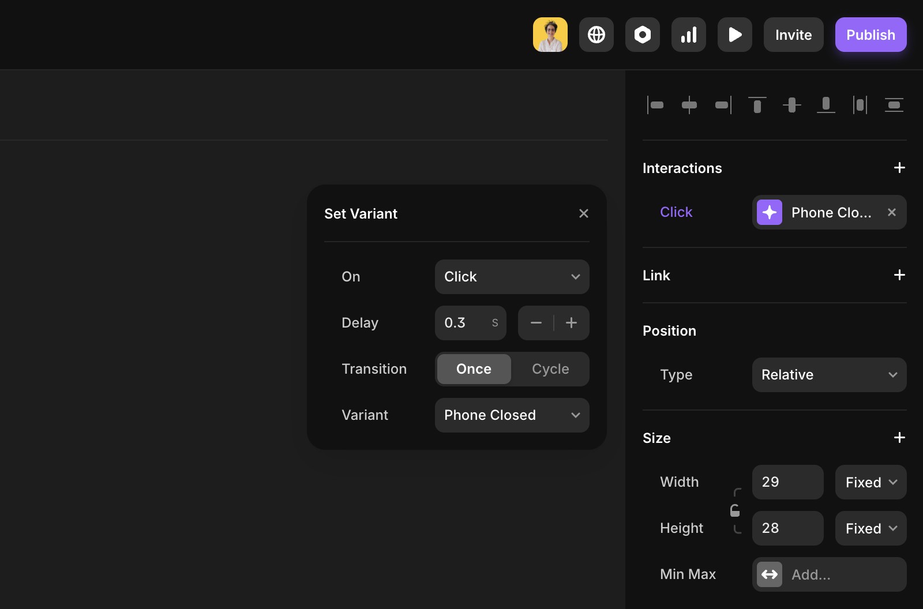This screenshot has height=609, width=923.
Task: Add a new interaction with plus
Action: [x=899, y=168]
